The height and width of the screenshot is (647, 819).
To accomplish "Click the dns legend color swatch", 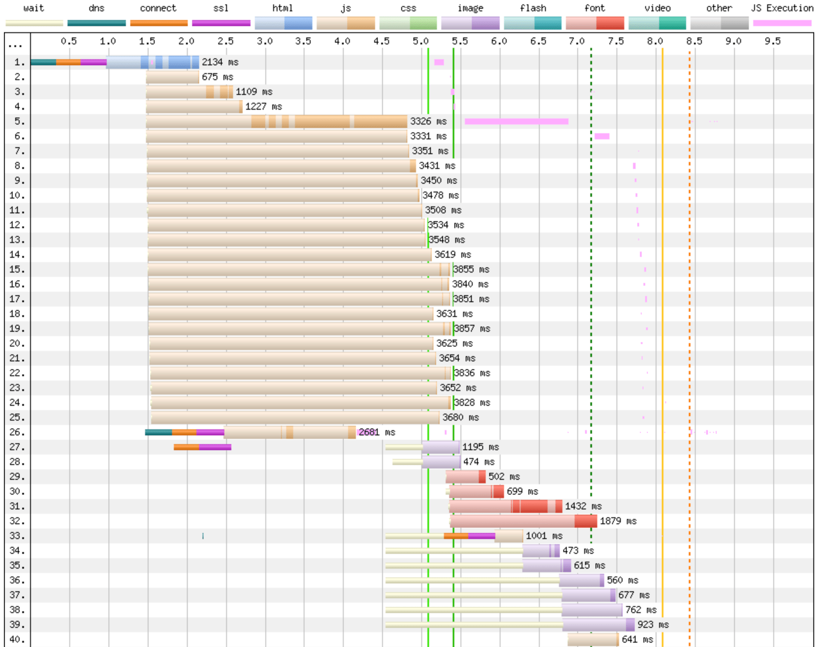I will click(96, 23).
